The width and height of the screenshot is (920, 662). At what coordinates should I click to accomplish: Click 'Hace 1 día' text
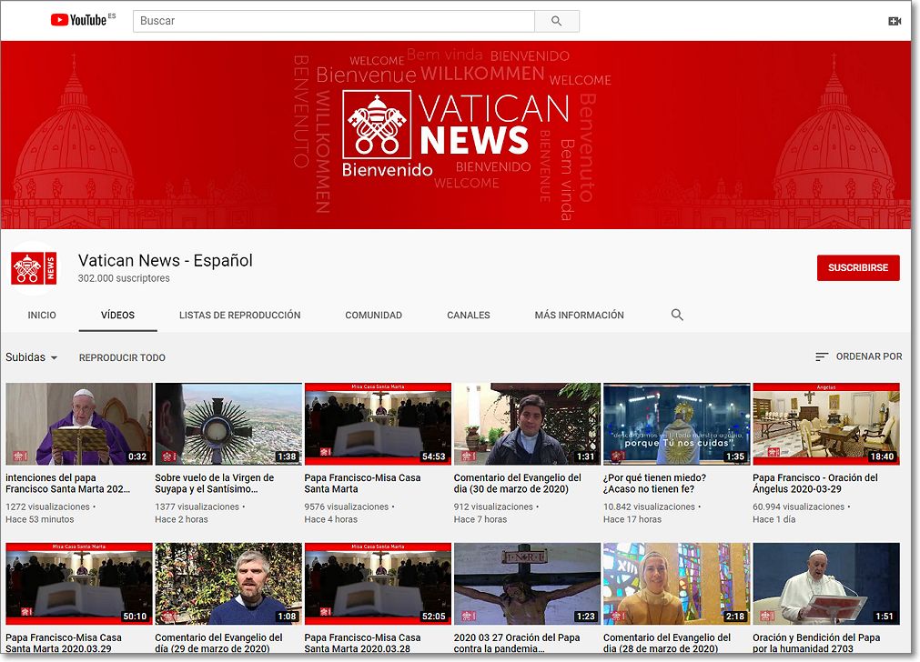click(x=774, y=519)
